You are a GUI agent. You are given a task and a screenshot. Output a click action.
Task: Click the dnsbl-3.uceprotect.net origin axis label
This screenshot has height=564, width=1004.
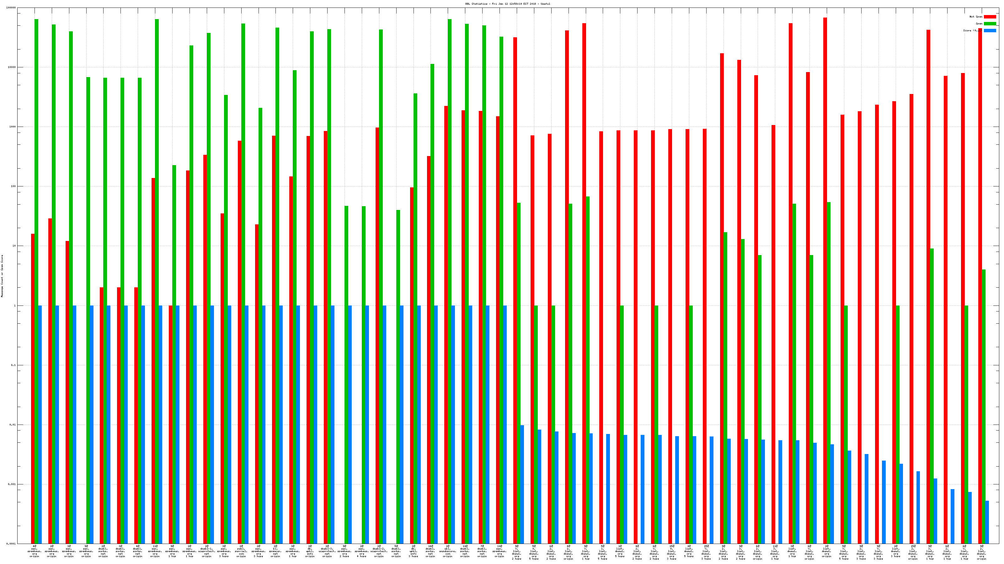click(x=327, y=551)
